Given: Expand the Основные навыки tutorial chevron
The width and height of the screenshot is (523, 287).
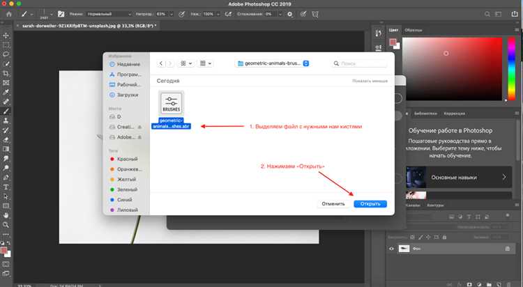Looking at the screenshot, I should click(x=504, y=178).
